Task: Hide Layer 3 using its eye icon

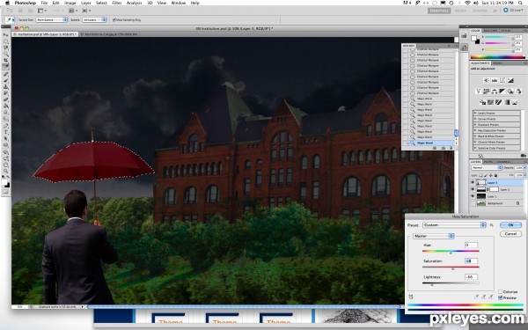Action: coord(473,182)
